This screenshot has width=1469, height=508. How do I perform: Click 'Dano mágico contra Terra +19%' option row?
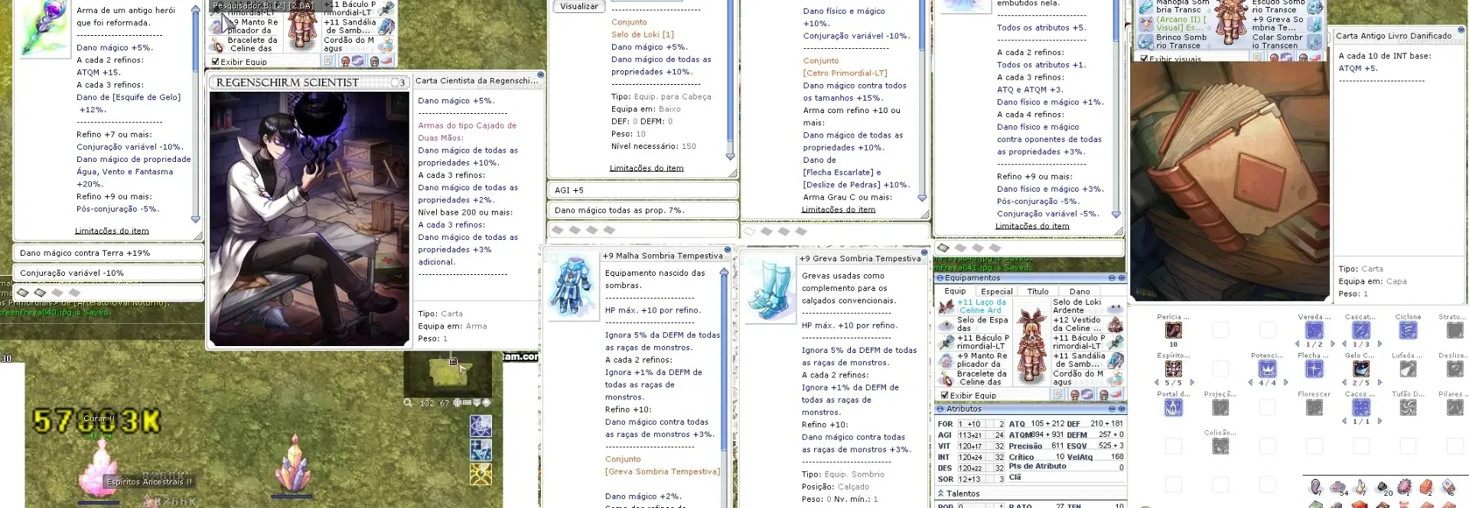pos(108,253)
